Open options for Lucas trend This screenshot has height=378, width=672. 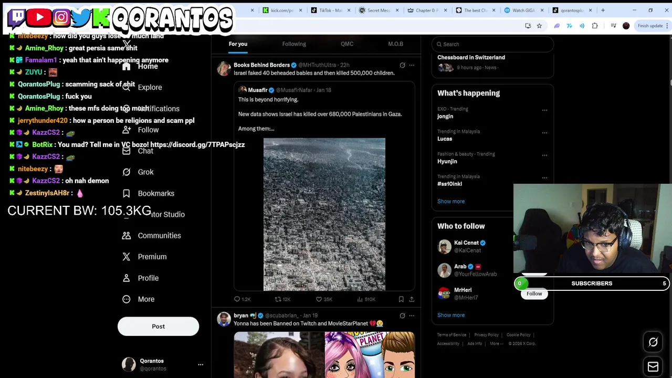click(544, 133)
